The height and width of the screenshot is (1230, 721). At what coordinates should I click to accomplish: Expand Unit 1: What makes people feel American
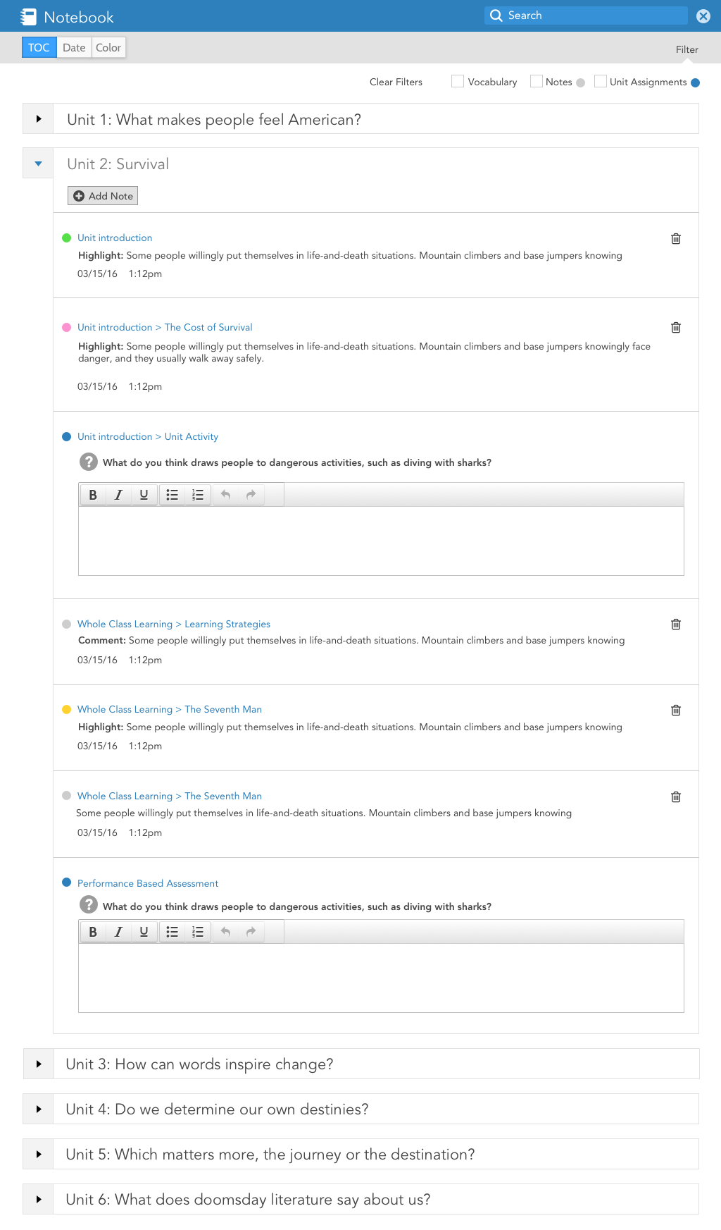(39, 119)
